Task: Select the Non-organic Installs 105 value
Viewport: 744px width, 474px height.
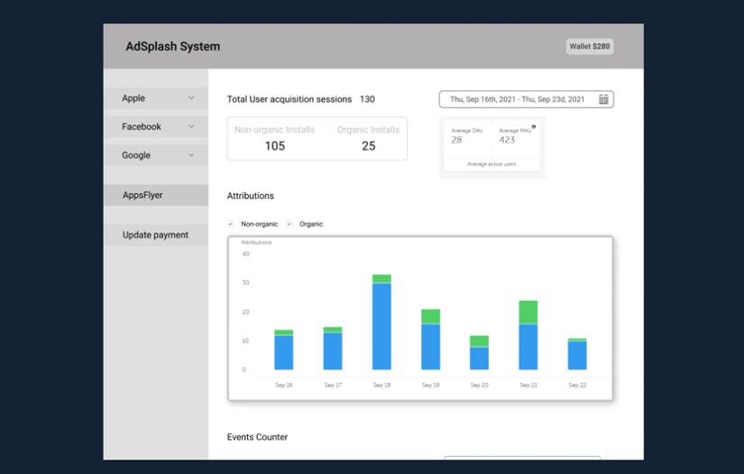Action: [274, 145]
